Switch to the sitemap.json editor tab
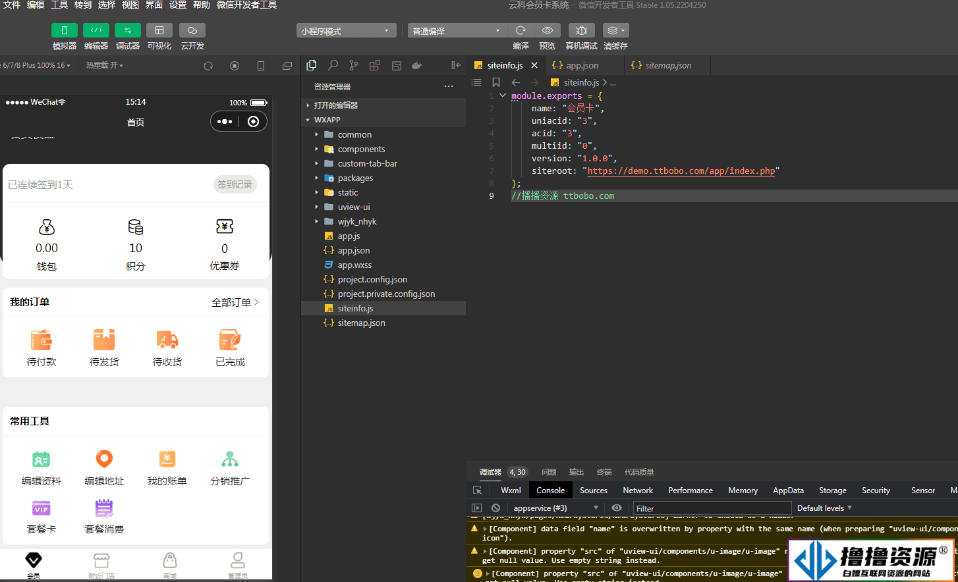 point(667,65)
